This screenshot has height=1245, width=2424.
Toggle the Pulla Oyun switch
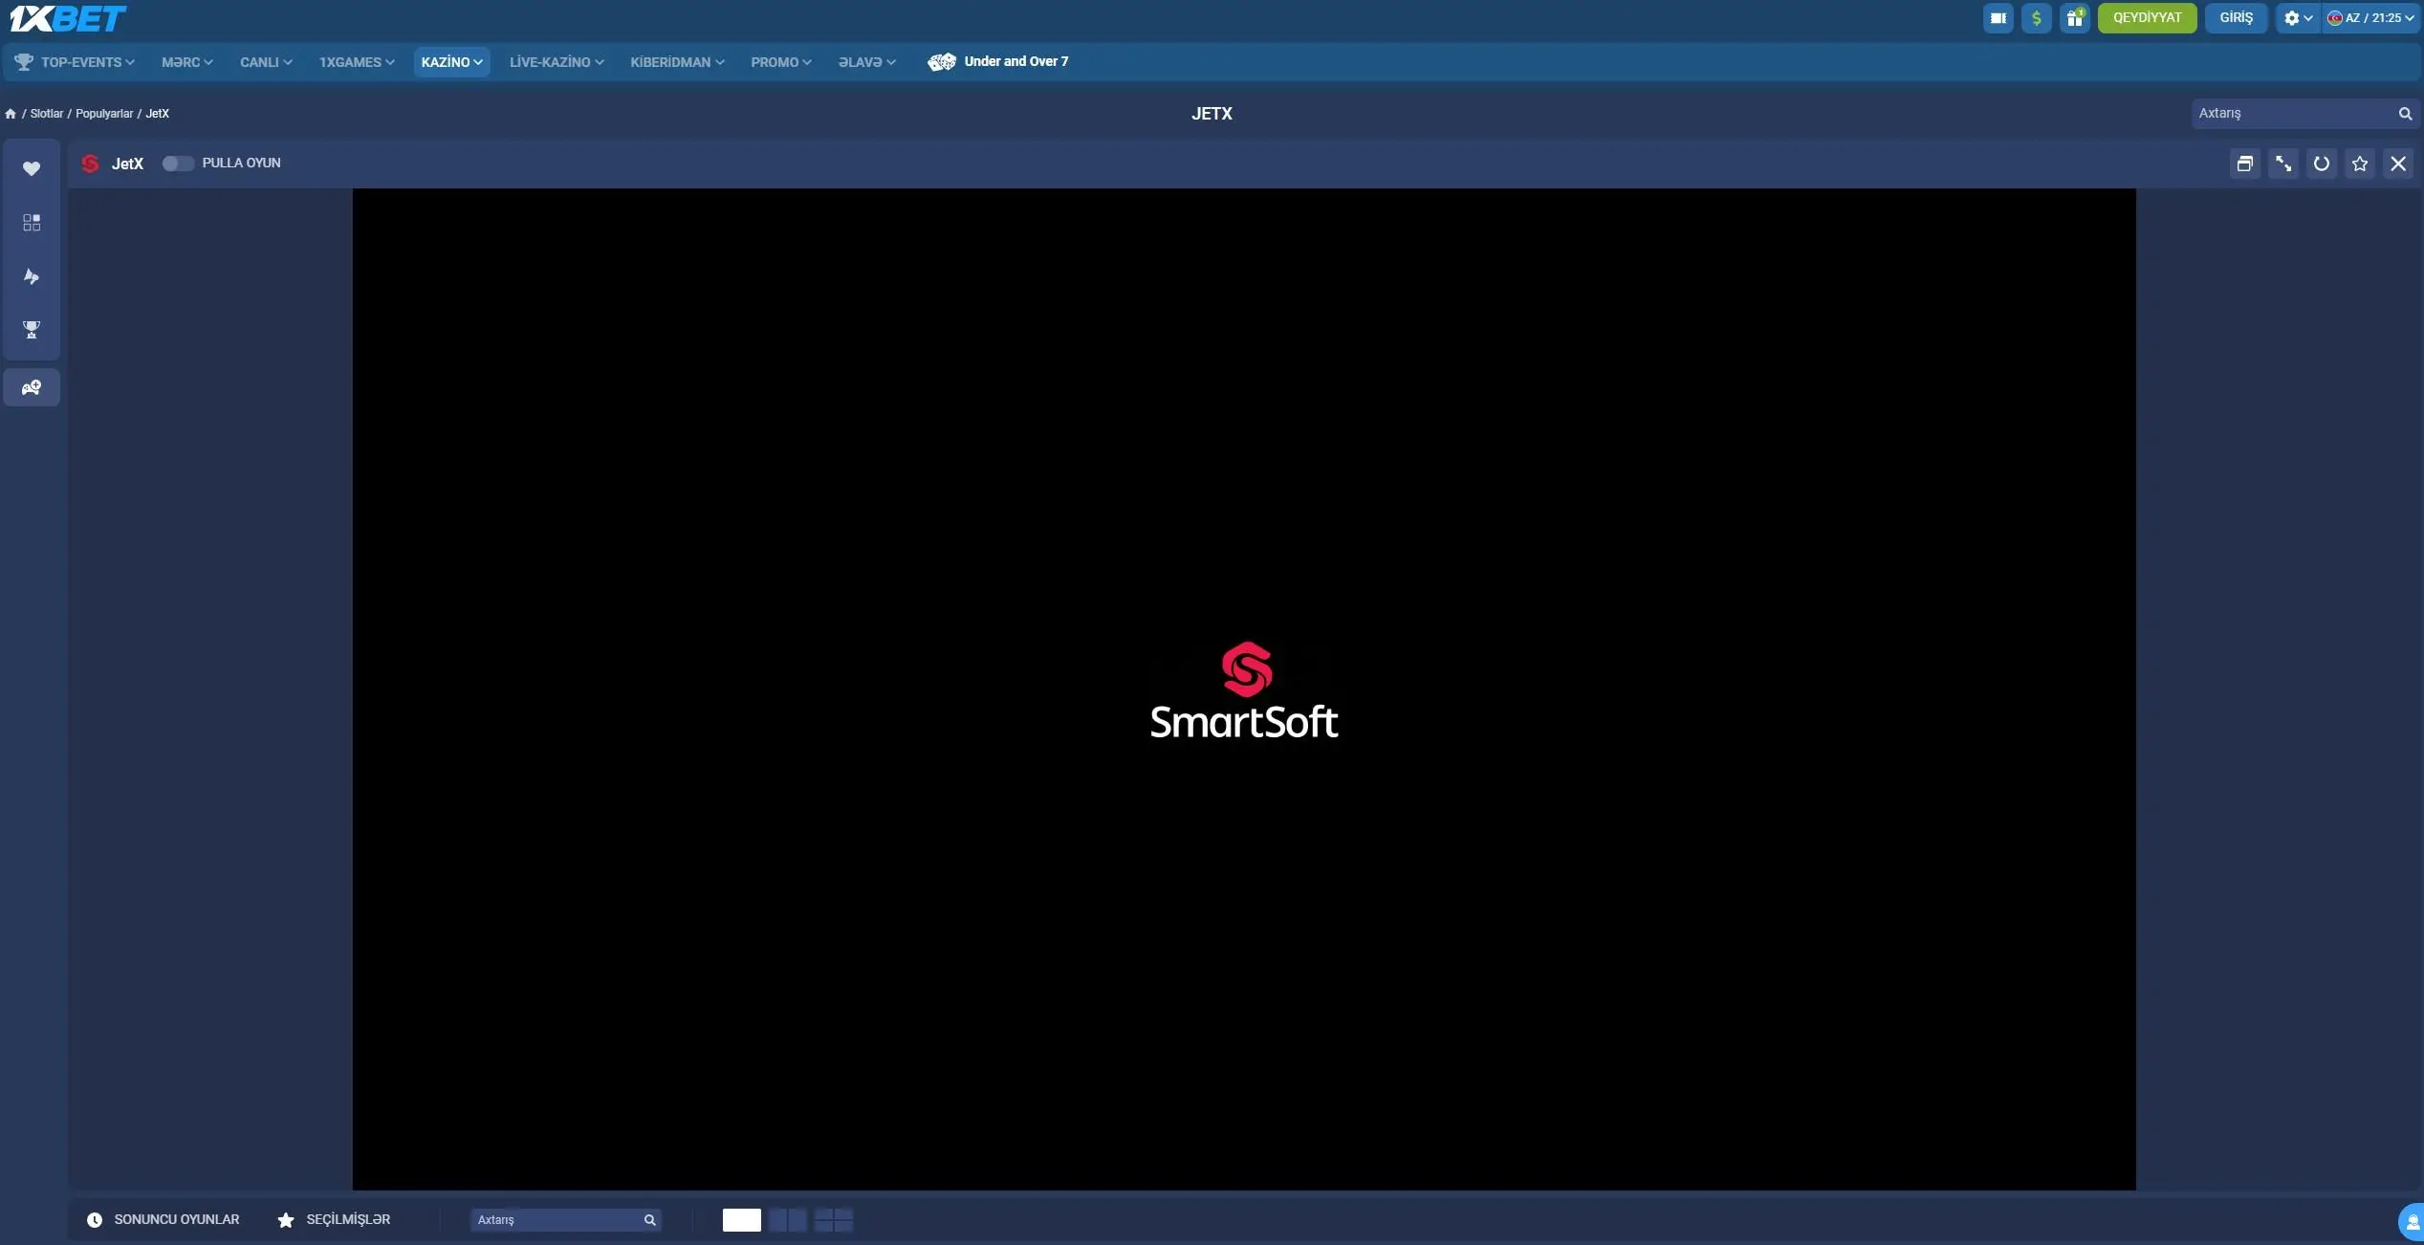pos(177,164)
